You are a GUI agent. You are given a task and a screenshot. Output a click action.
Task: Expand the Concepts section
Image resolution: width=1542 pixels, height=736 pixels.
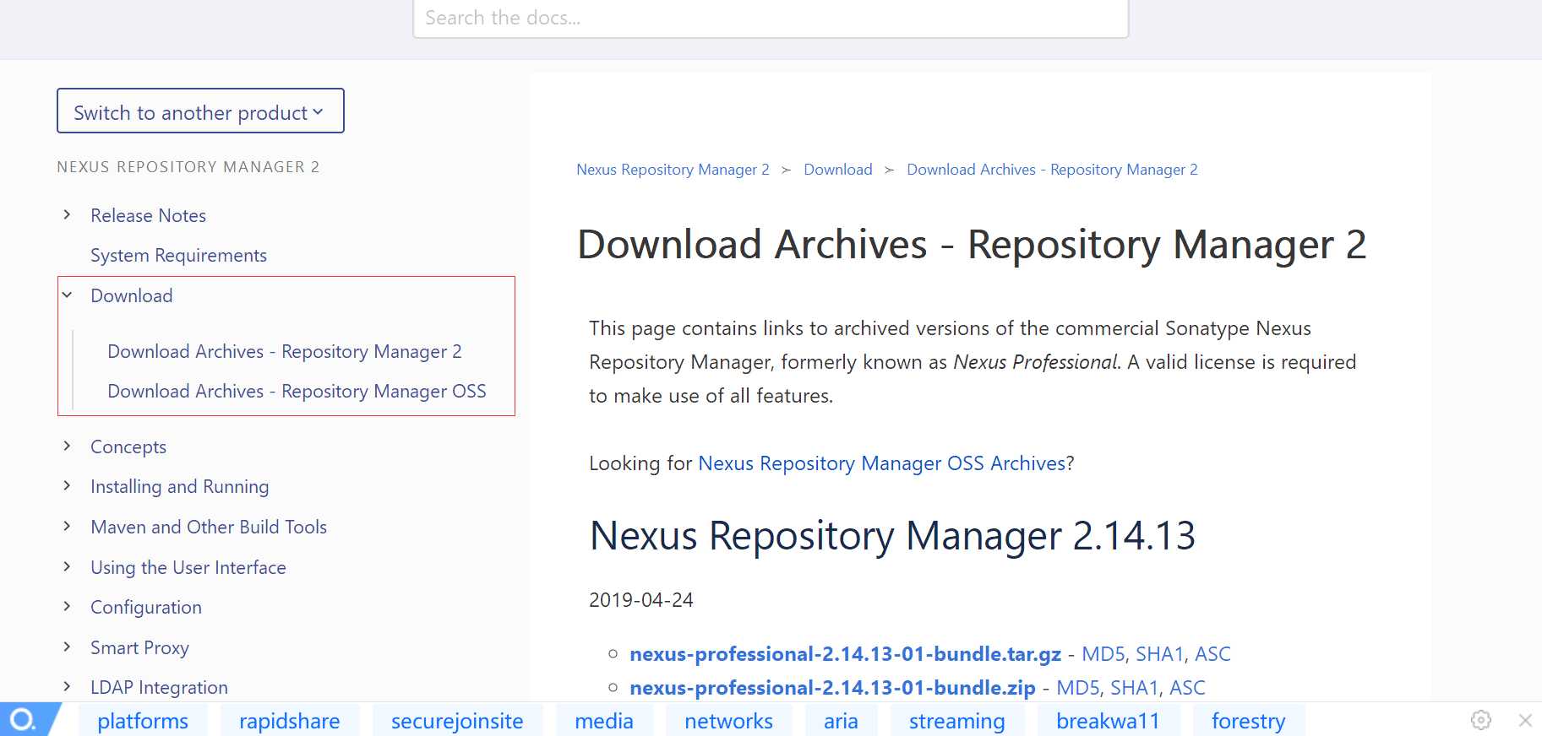point(67,446)
